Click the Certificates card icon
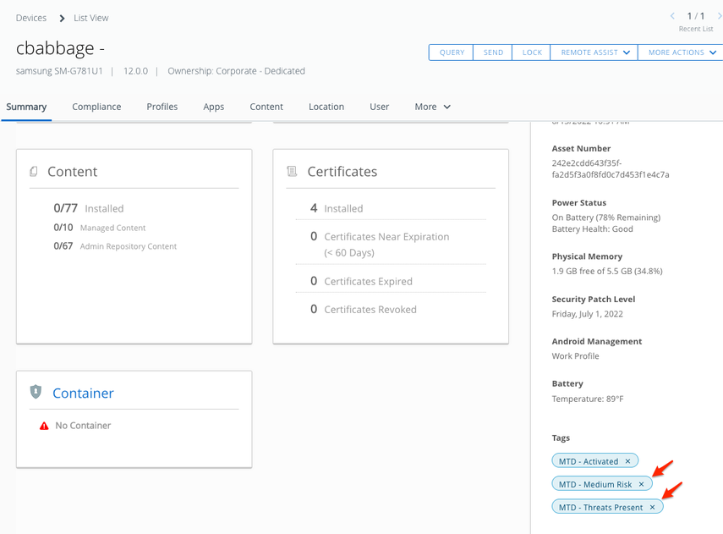723x534 pixels. (x=292, y=172)
